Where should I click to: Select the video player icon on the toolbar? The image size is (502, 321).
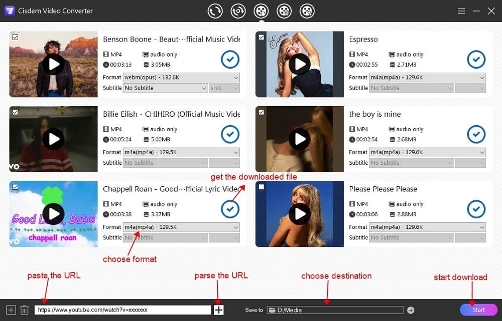[307, 10]
